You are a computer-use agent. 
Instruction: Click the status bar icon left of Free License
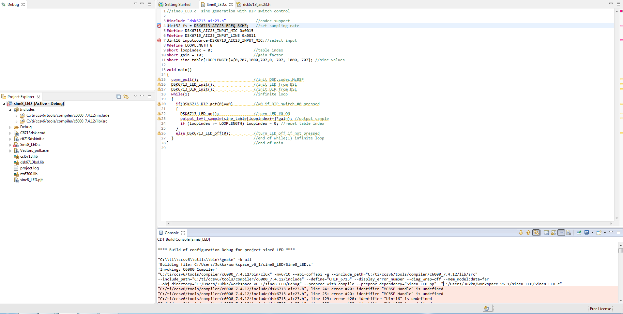coord(486,308)
